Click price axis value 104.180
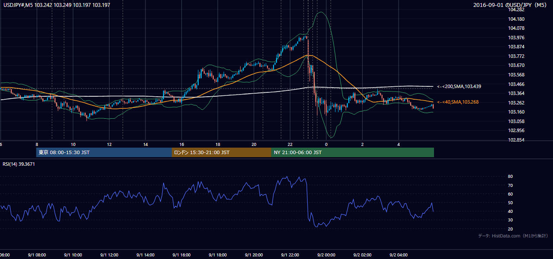Screen dimensions: 553x259 (x=517, y=19)
